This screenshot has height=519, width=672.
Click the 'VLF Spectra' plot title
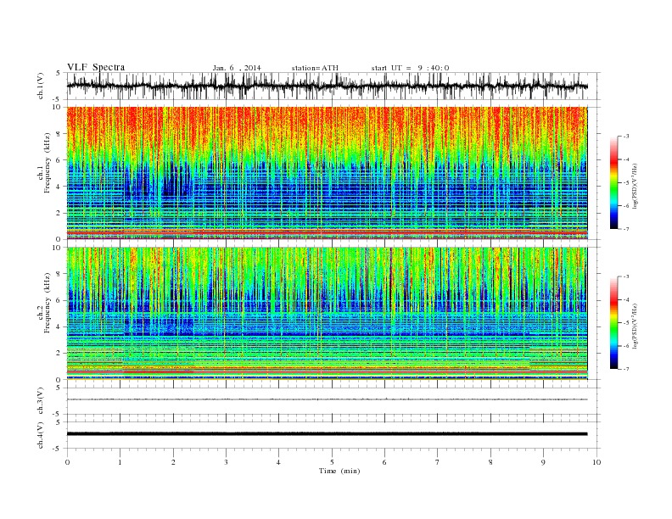click(x=96, y=67)
